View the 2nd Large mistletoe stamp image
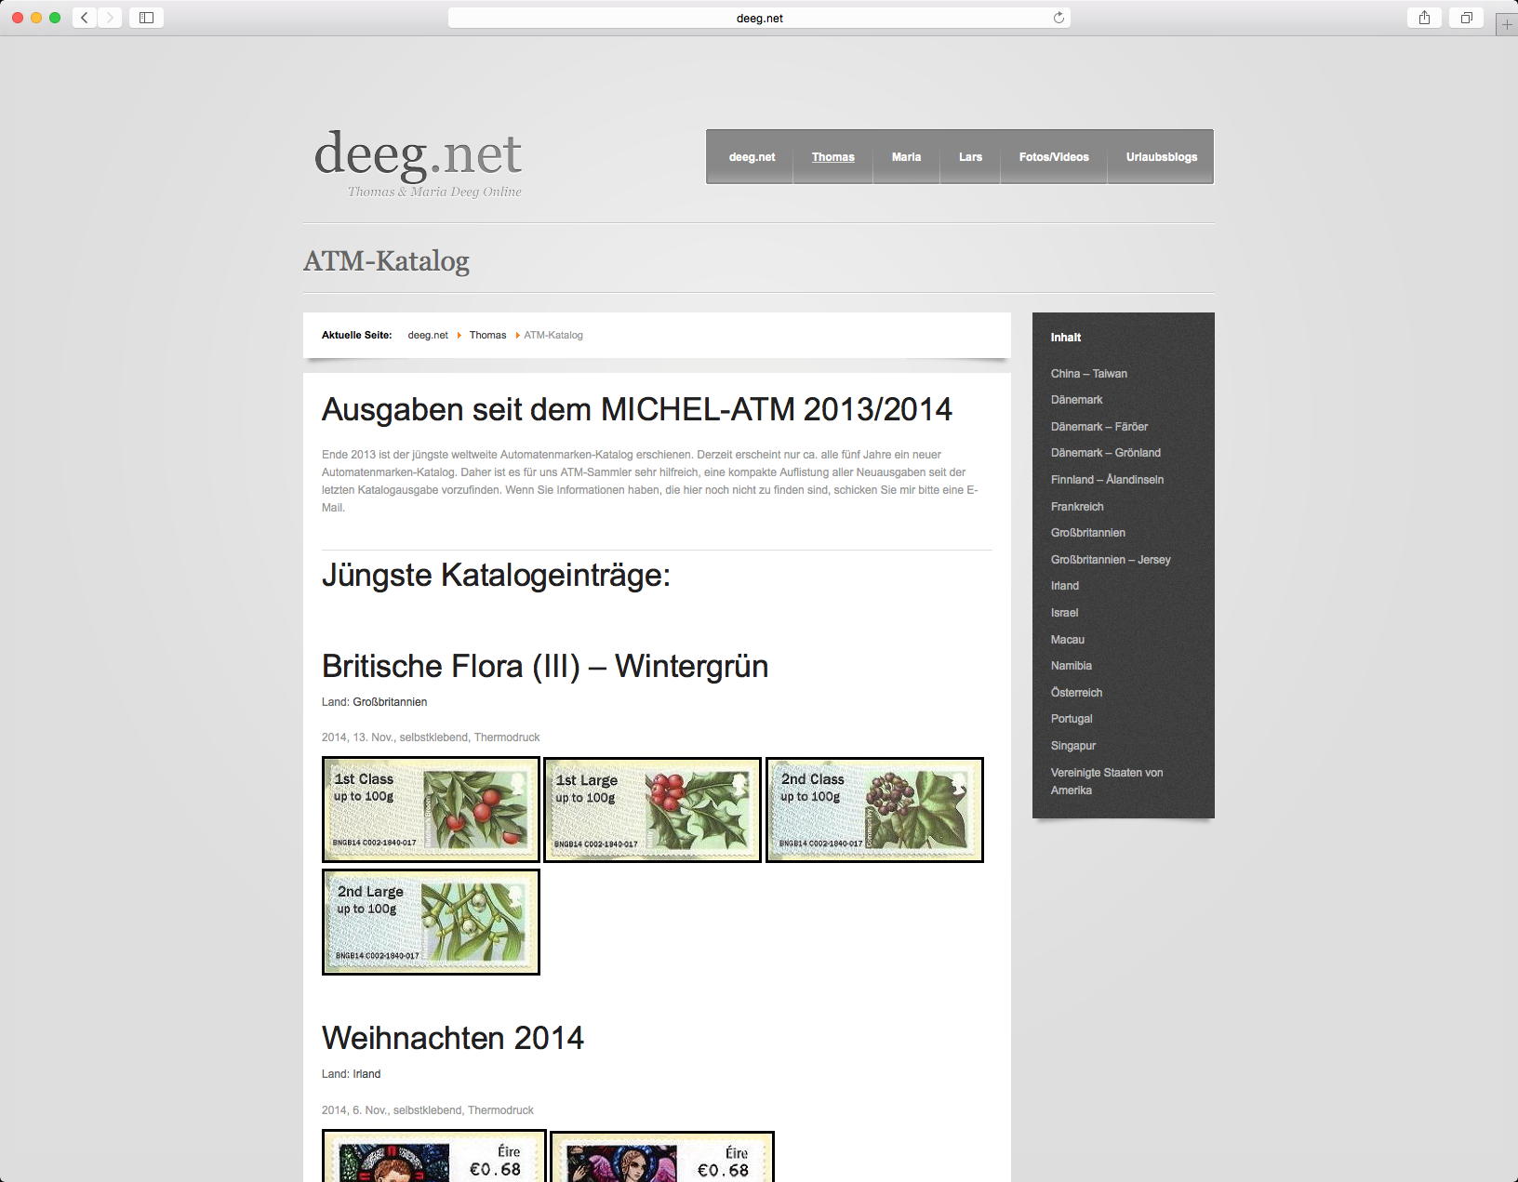 click(x=431, y=922)
